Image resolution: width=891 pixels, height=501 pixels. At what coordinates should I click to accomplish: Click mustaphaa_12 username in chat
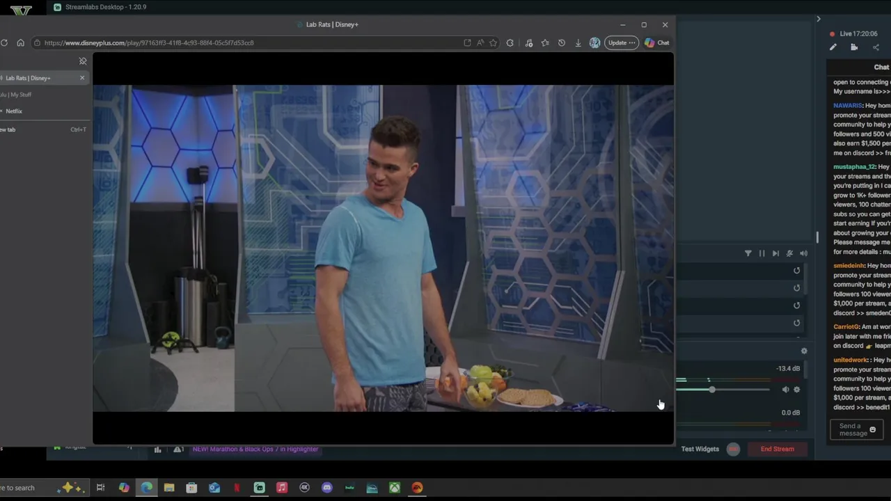(854, 167)
